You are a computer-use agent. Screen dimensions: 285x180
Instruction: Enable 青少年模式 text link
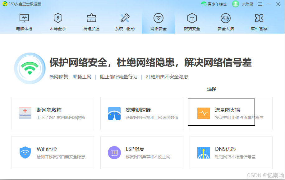pos(217,4)
